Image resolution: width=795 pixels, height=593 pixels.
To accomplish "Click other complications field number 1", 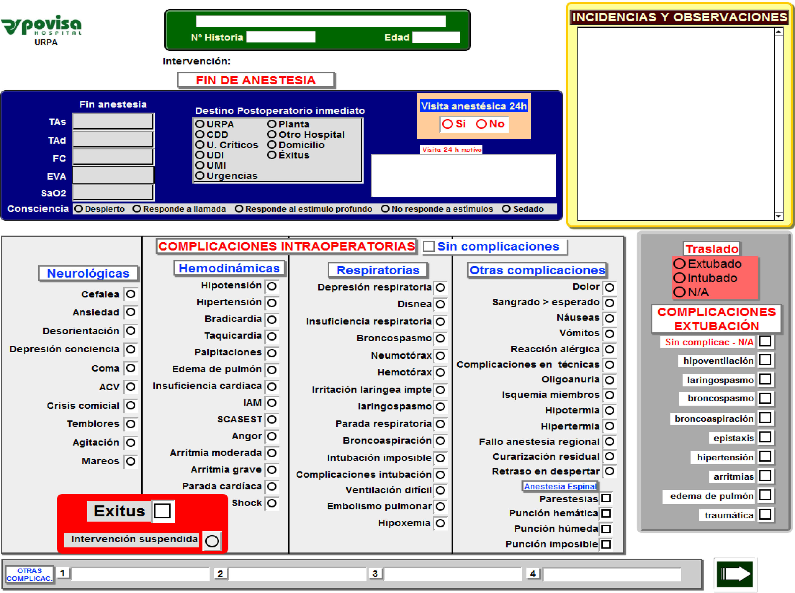I will (141, 574).
